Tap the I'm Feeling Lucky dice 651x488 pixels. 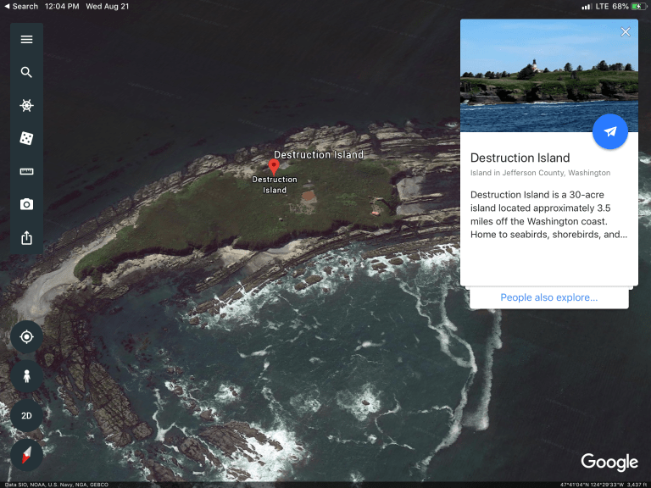26,138
